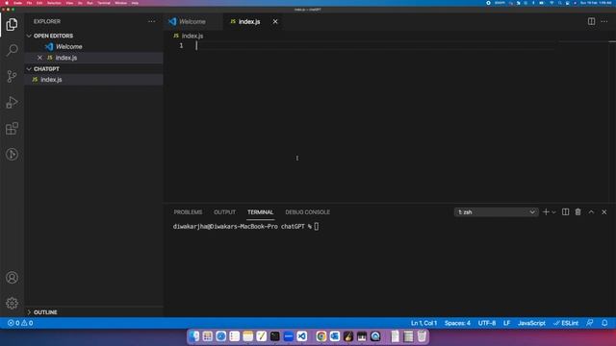
Task: Select index.js in Open Editors list
Action: click(66, 58)
